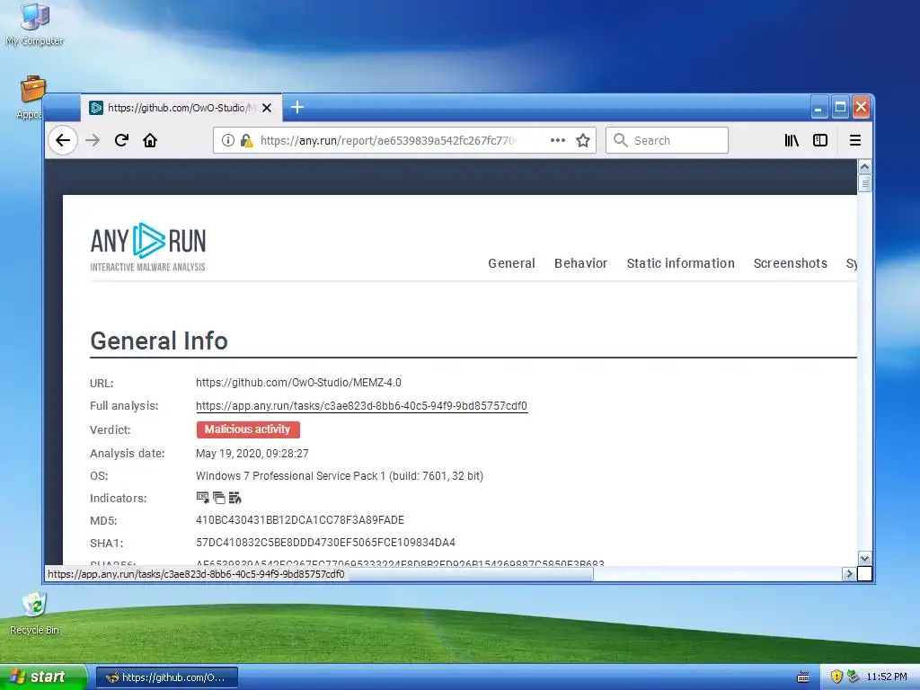Go to the Behavior section
The width and height of the screenshot is (920, 690).
coord(581,263)
